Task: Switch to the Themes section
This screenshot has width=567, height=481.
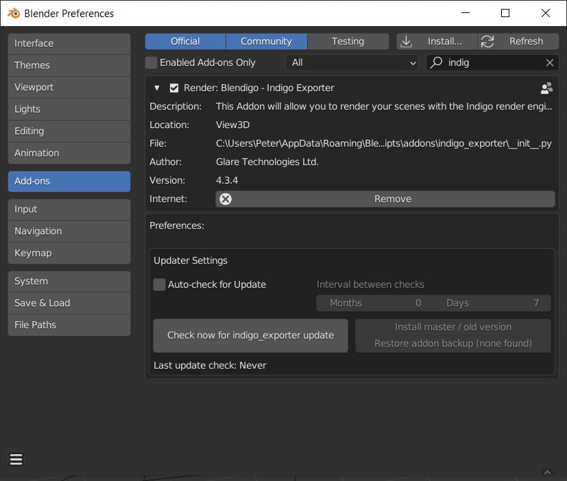Action: click(69, 65)
